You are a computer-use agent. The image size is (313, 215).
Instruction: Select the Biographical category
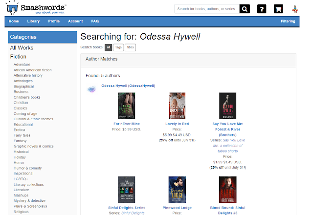tap(23, 86)
